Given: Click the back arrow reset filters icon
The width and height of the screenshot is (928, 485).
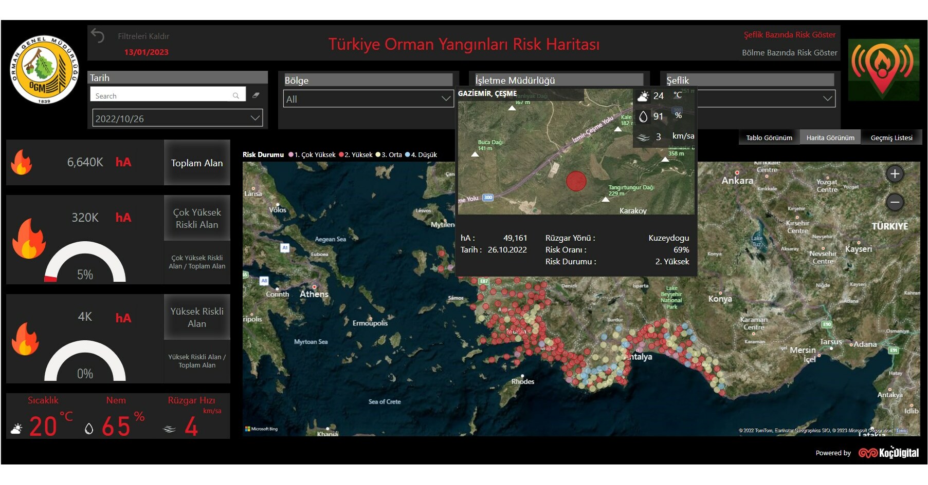Looking at the screenshot, I should click(x=98, y=36).
